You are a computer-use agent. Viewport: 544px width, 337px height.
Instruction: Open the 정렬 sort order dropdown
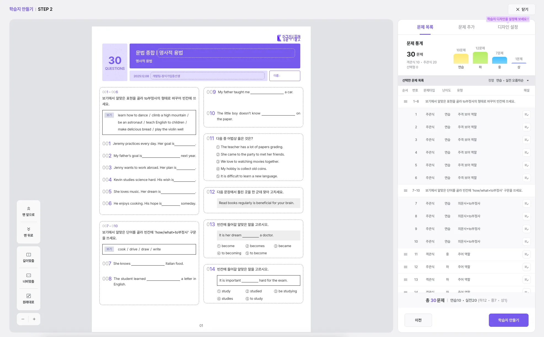click(512, 81)
